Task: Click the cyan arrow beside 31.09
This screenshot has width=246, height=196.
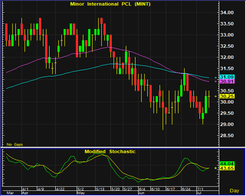Action: 216,77
